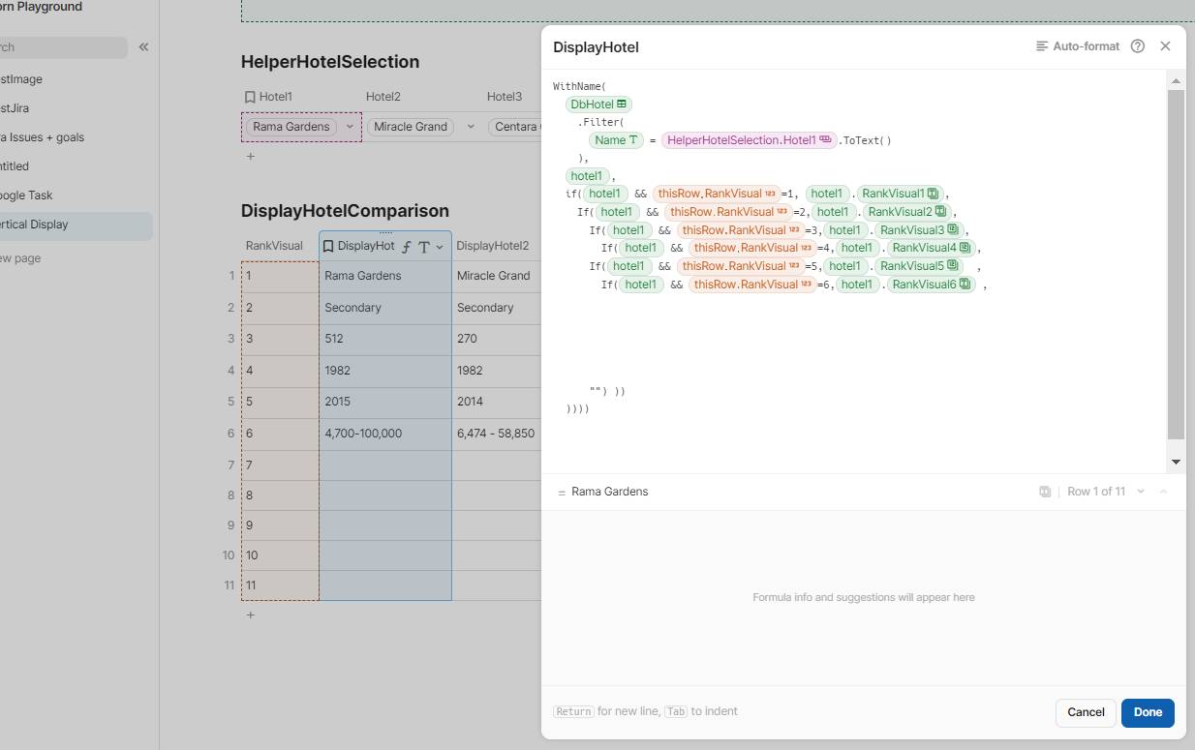Add a row below DisplayHotelComparison table

pyautogui.click(x=251, y=615)
